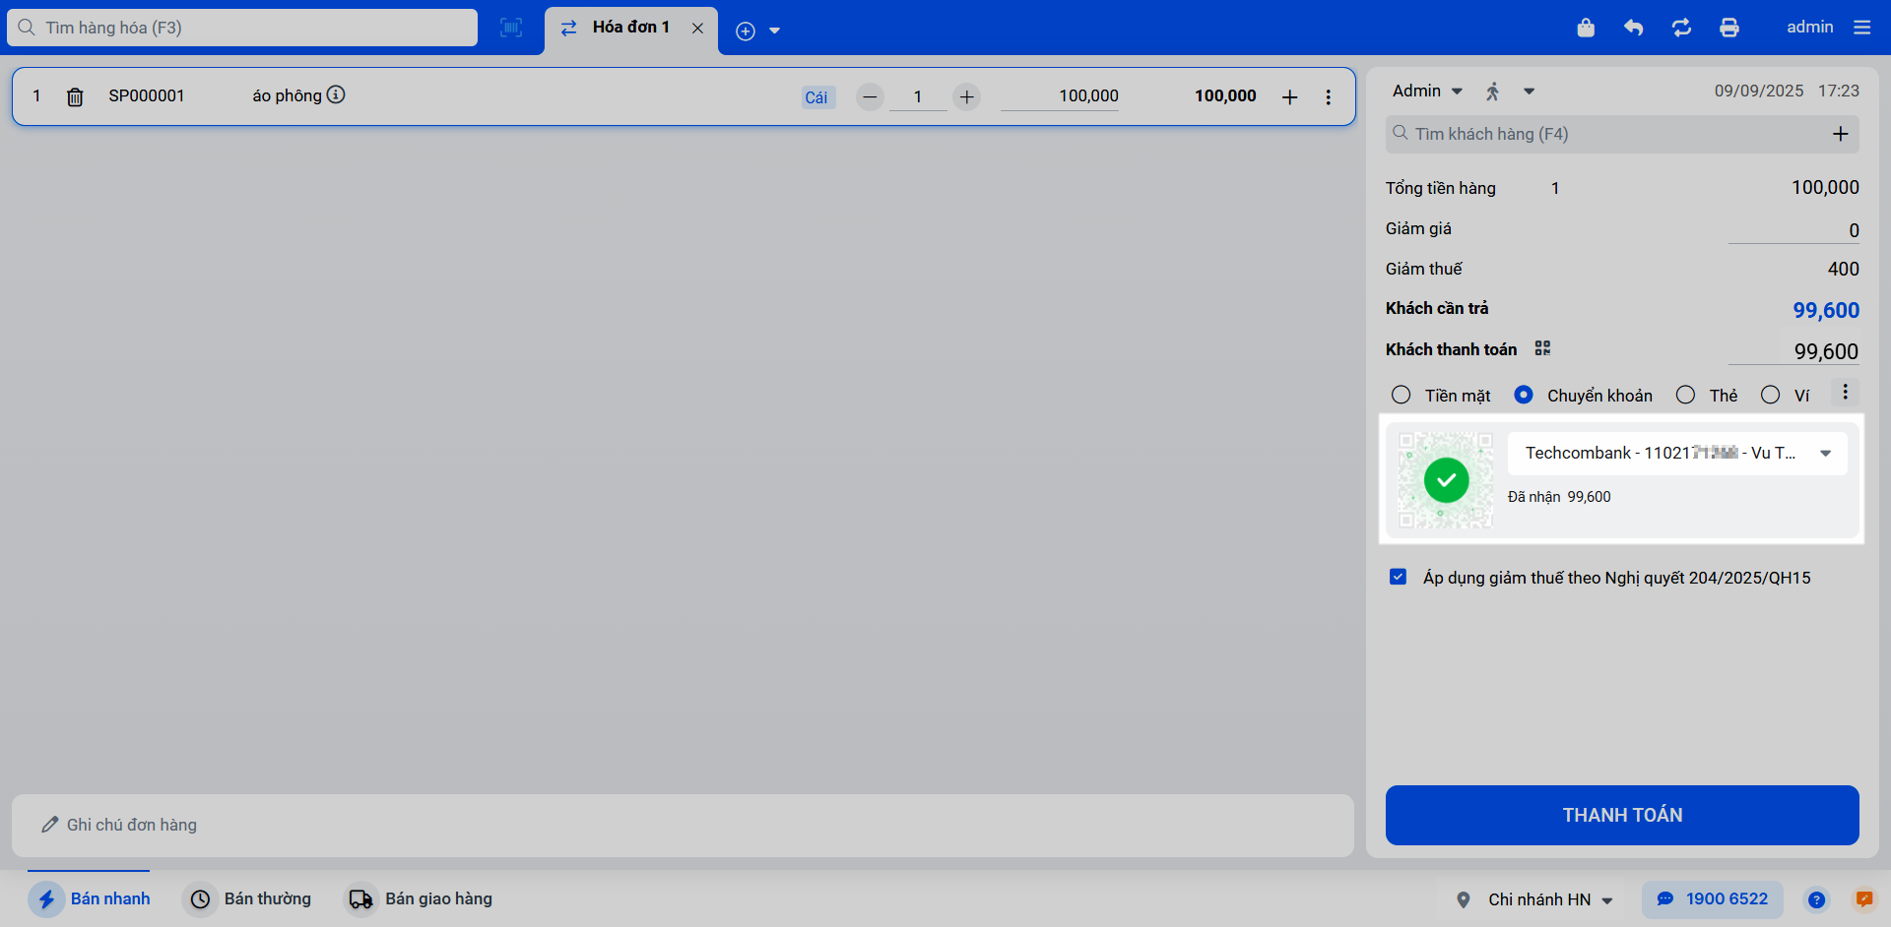Screen dimensions: 1891x927
Task: Focus the Tìm khách hàng search field
Action: [1622, 134]
